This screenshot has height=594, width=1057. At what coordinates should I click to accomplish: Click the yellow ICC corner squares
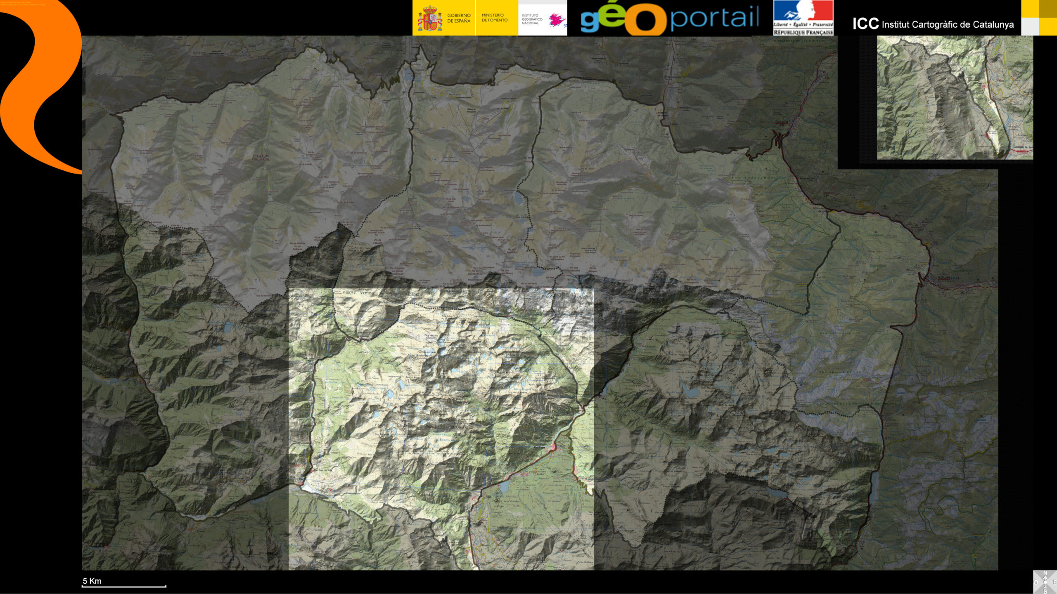click(x=1039, y=18)
